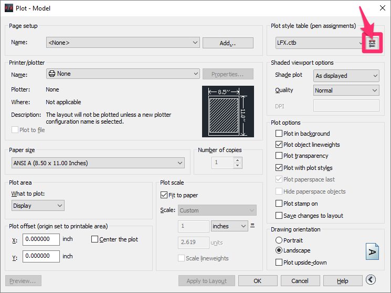Toggle the Plot to file checkbox

coord(15,130)
